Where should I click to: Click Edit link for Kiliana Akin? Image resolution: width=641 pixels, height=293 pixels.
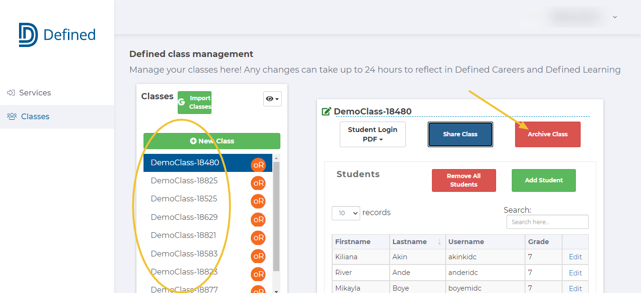click(x=575, y=257)
